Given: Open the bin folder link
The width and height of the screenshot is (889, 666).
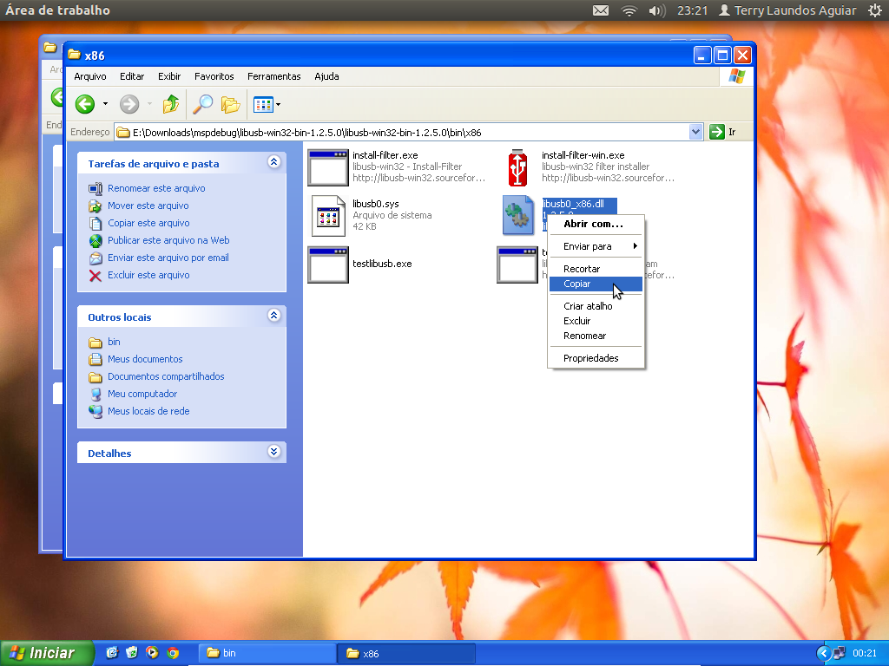Looking at the screenshot, I should click(114, 342).
